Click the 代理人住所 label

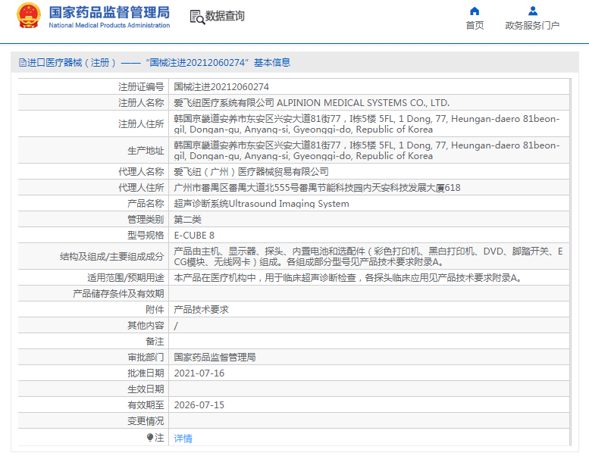[141, 188]
